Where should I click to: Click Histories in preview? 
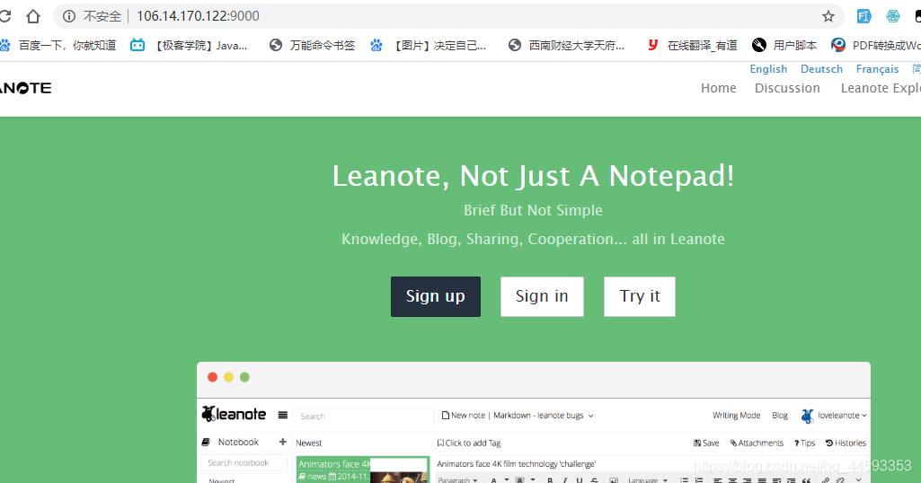pos(846,443)
